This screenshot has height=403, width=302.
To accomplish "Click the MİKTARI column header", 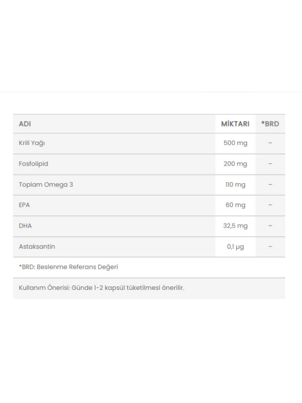I will coord(235,124).
